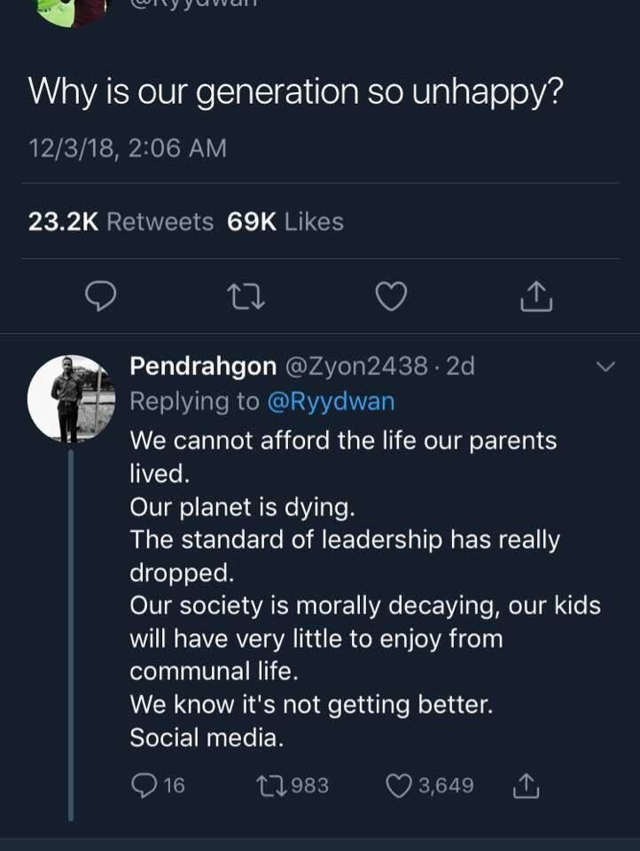Open the dropdown chevron on Pendrahgon's tweet
The image size is (640, 851).
605,366
